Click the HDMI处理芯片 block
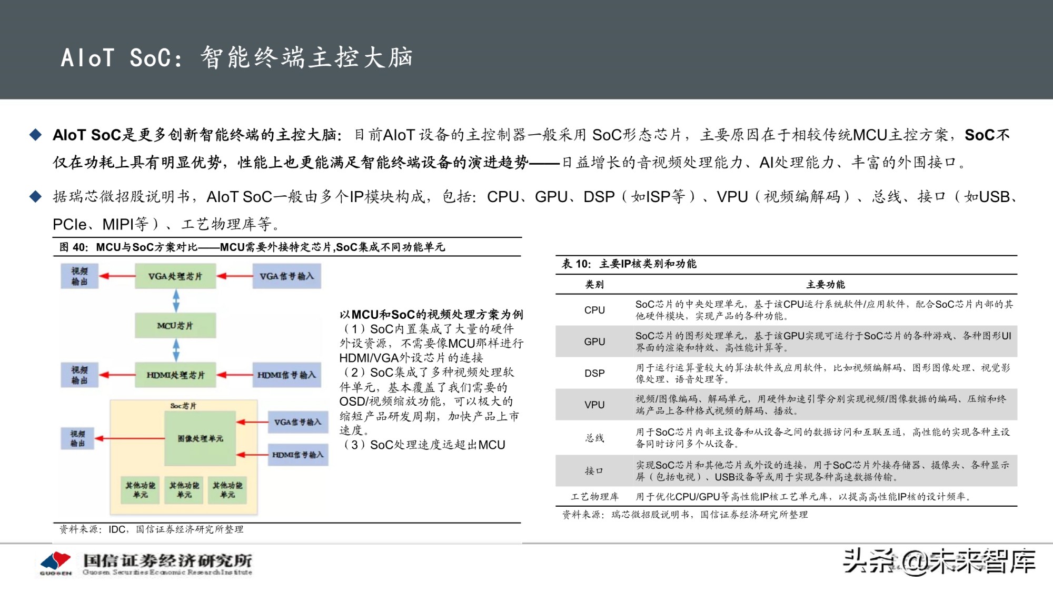This screenshot has height=592, width=1053. pyautogui.click(x=176, y=375)
